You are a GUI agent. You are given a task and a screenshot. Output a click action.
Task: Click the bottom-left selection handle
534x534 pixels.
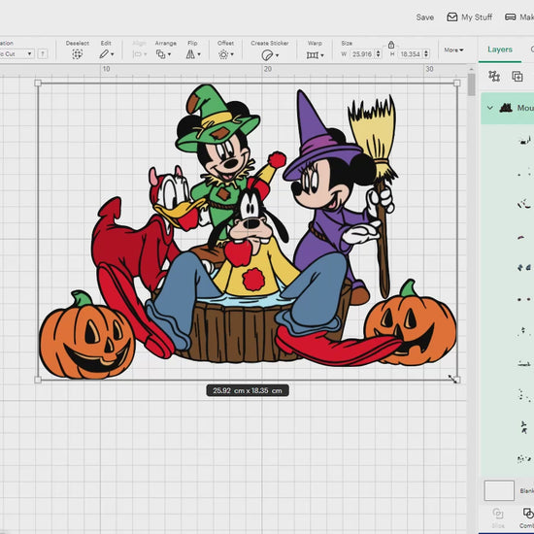pos(38,380)
